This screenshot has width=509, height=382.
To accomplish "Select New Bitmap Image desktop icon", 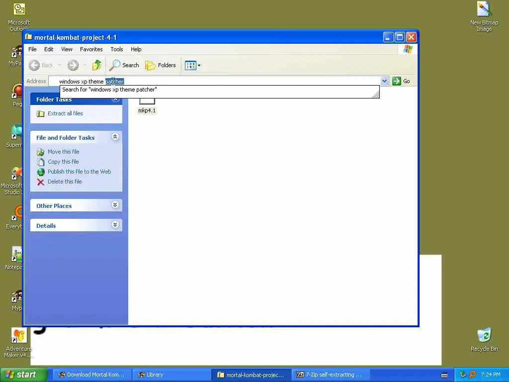I will click(x=484, y=16).
